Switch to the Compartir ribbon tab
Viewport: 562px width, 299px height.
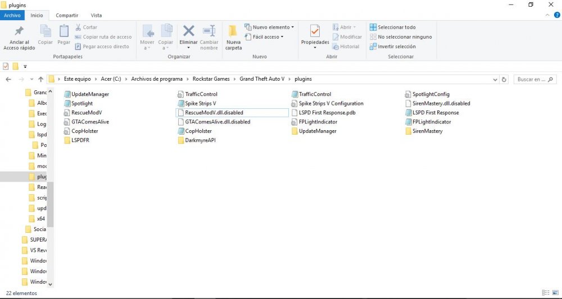67,15
